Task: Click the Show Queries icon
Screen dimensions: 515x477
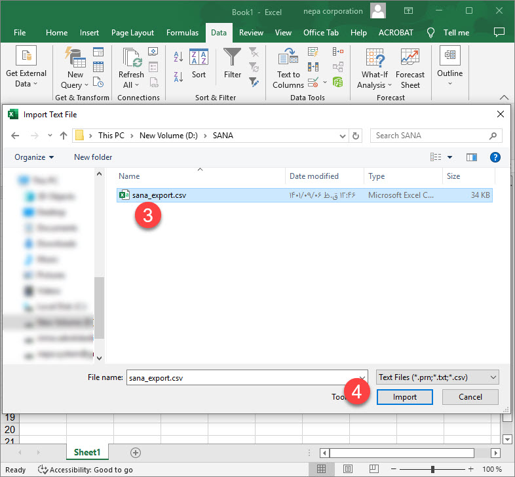Action: (x=98, y=52)
